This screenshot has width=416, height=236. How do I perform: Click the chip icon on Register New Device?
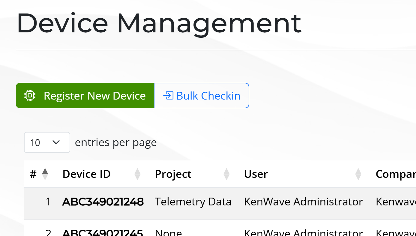[x=30, y=96]
